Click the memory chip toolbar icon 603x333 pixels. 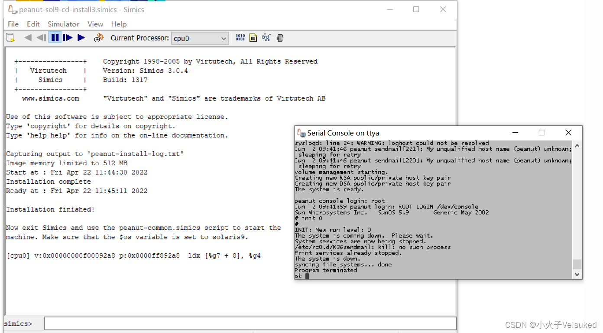[x=279, y=38]
